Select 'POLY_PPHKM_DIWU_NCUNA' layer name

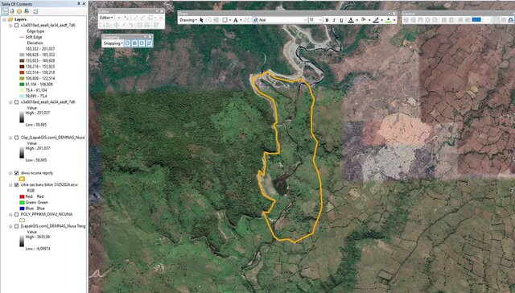point(47,214)
